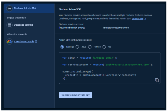167x111 pixels.
Task: Click the Database secrets storage icon
Action: pyautogui.click(x=9, y=25)
